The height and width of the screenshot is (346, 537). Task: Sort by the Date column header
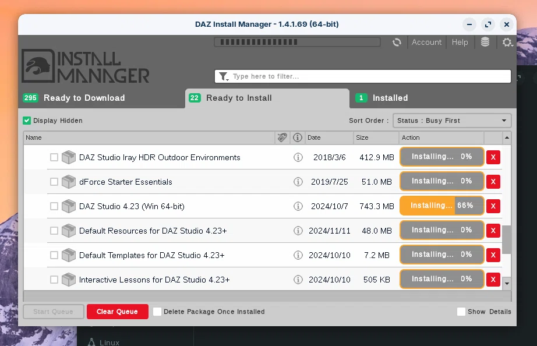click(x=328, y=137)
